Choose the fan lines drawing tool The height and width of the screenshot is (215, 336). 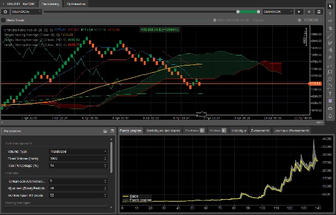(330, 50)
